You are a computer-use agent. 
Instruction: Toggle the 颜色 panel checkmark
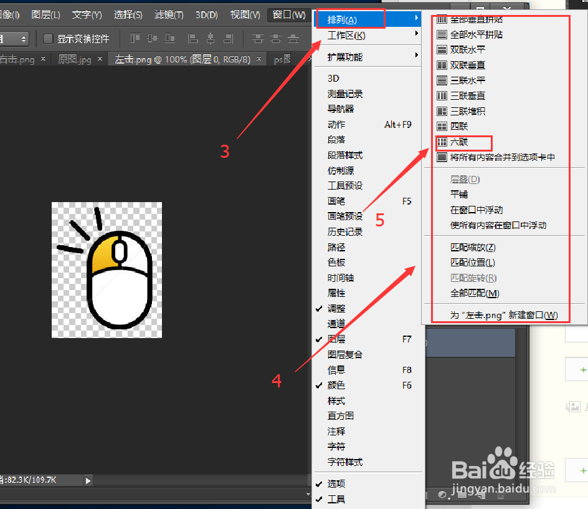(336, 385)
